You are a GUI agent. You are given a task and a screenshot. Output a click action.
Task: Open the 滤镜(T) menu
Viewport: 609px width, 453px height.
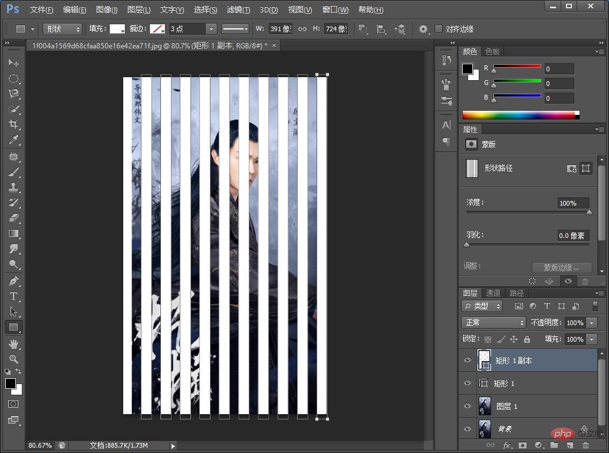click(238, 9)
